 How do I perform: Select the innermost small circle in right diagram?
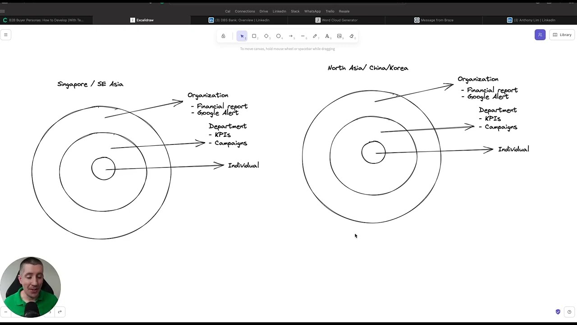[373, 152]
